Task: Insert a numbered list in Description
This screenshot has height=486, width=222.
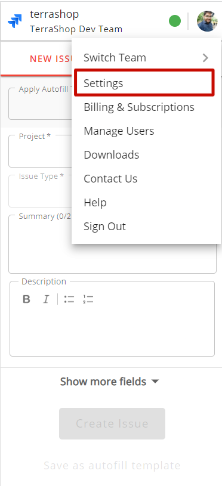Action: click(x=88, y=299)
